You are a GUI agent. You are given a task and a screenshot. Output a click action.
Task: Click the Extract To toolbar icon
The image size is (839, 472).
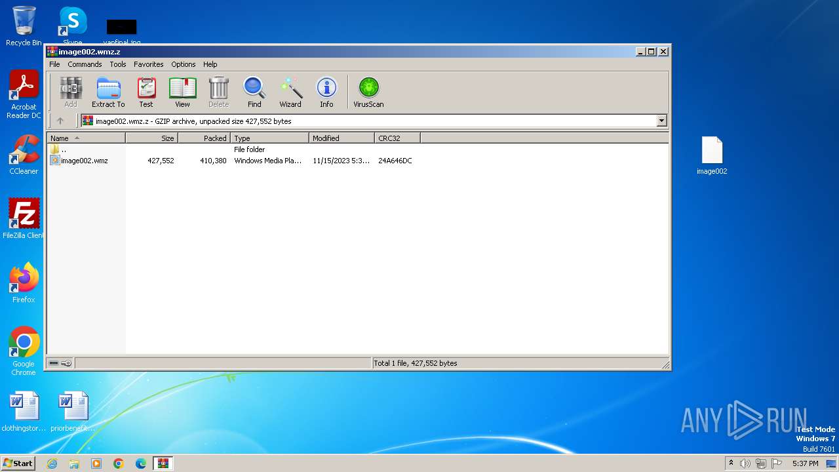(108, 92)
